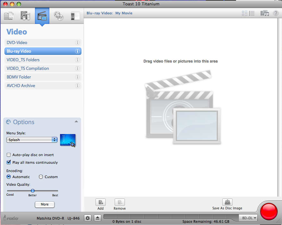The height and width of the screenshot is (225, 282).
Task: Set Video Quality to Good label
Action: pos(10,195)
